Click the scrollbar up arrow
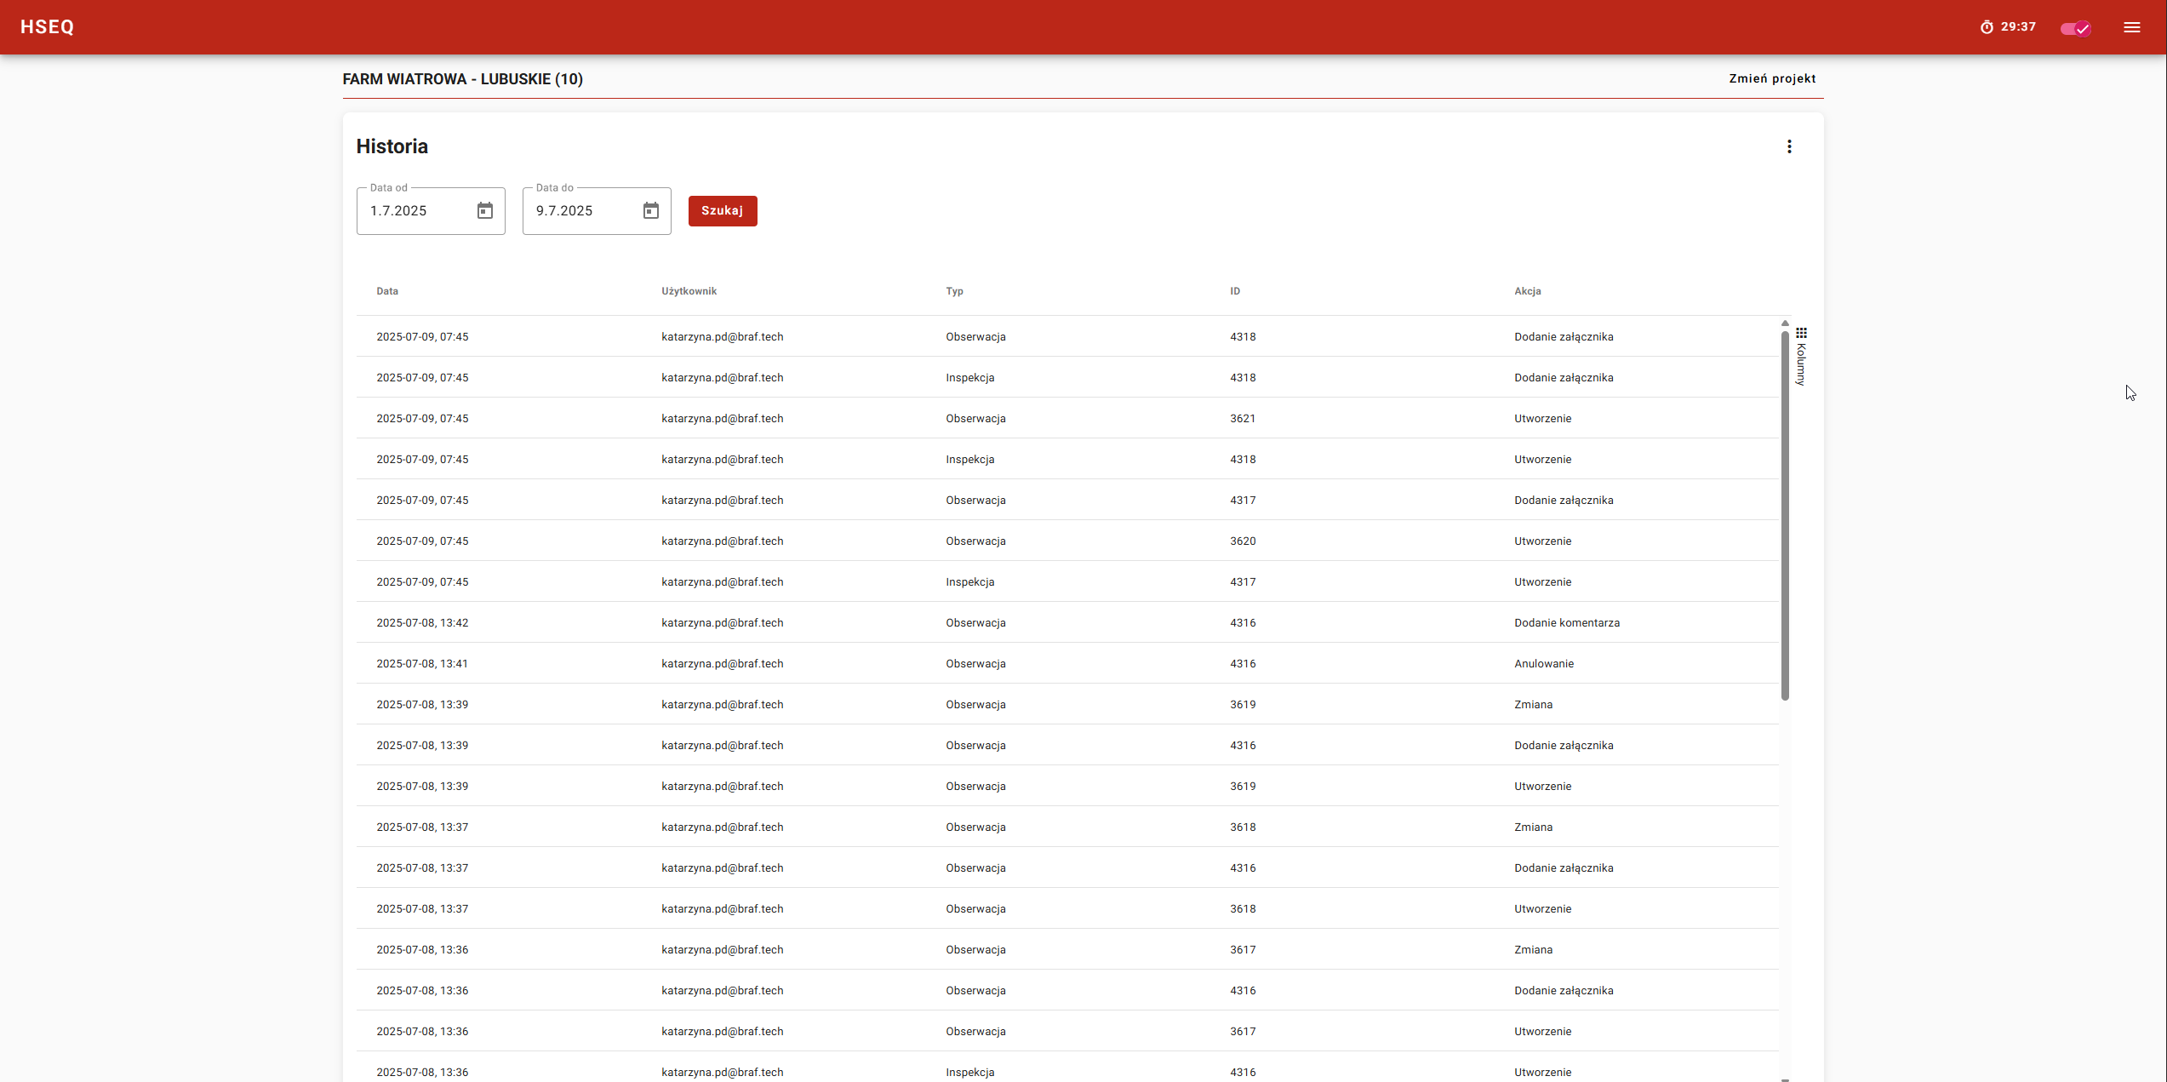This screenshot has width=2167, height=1082. 1785,323
